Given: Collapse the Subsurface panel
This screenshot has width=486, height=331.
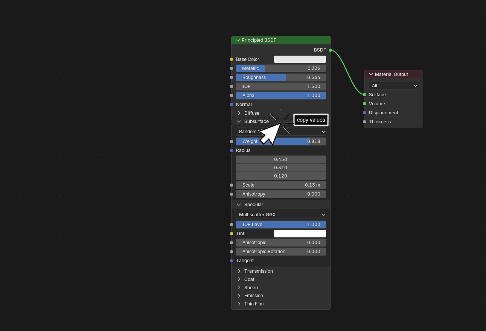Looking at the screenshot, I should (x=239, y=121).
